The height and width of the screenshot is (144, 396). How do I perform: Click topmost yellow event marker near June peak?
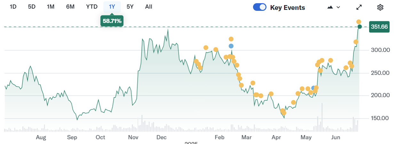click(359, 22)
